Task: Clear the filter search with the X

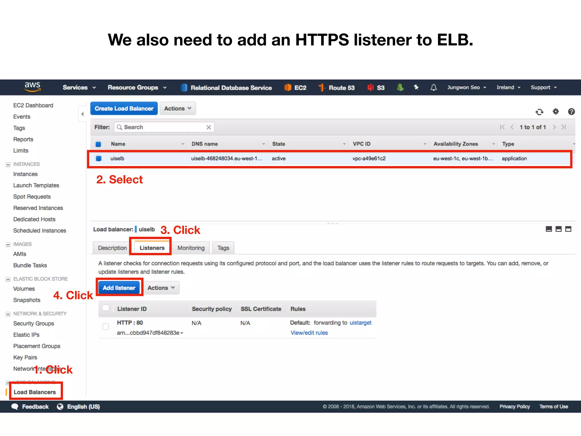Action: coord(209,127)
